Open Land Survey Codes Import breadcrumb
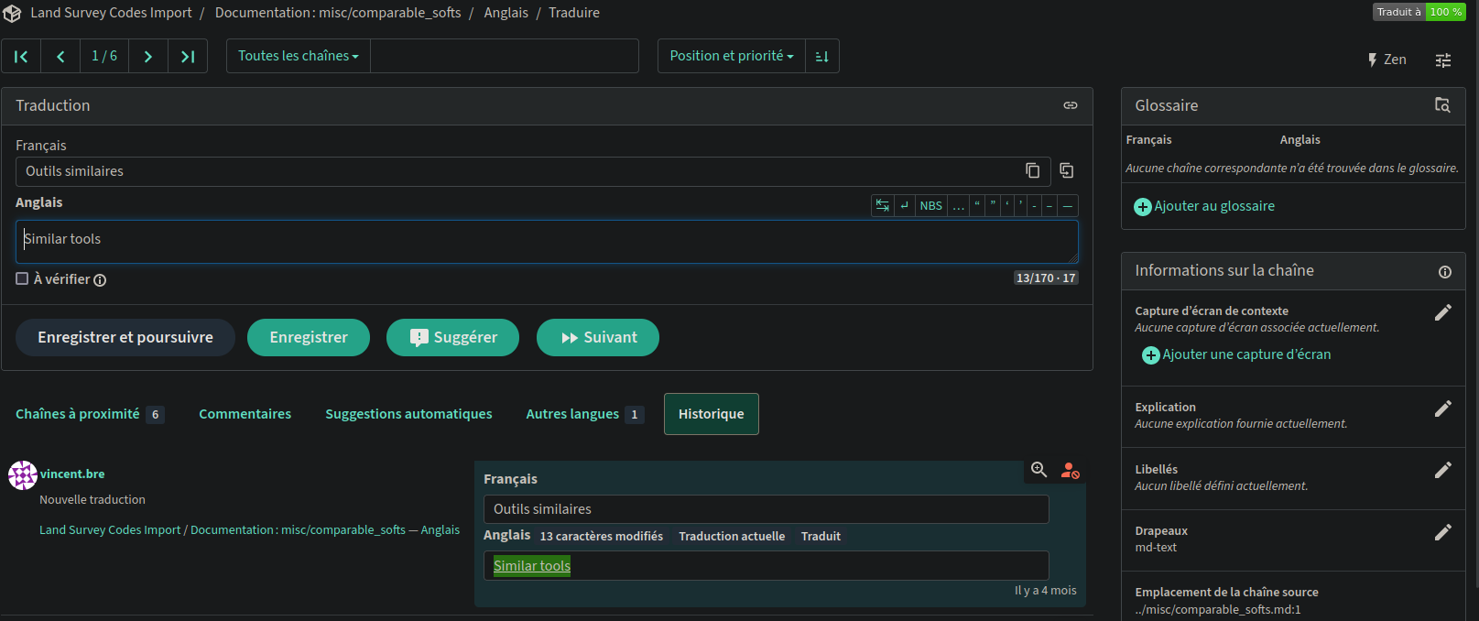This screenshot has height=621, width=1479. (x=111, y=13)
